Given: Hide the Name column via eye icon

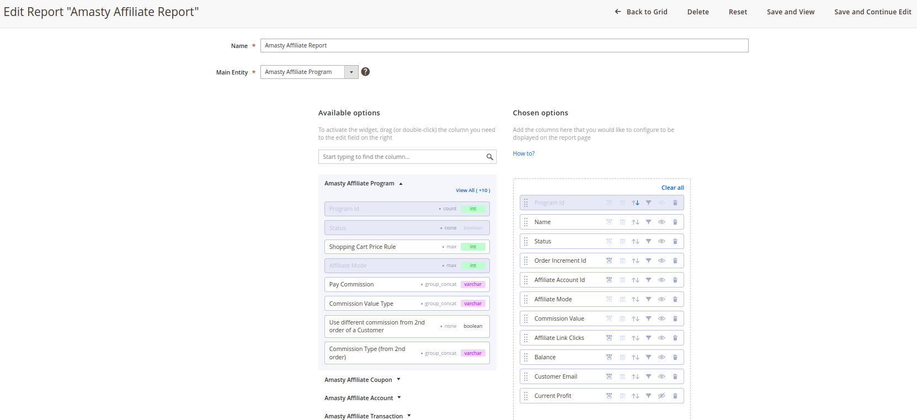Looking at the screenshot, I should [662, 222].
